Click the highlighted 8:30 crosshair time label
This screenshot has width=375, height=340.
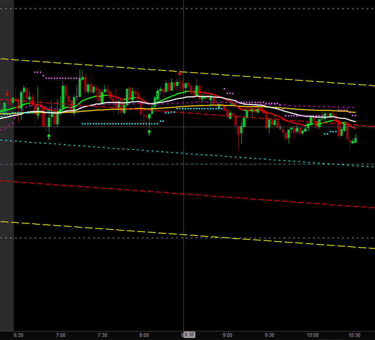click(189, 335)
